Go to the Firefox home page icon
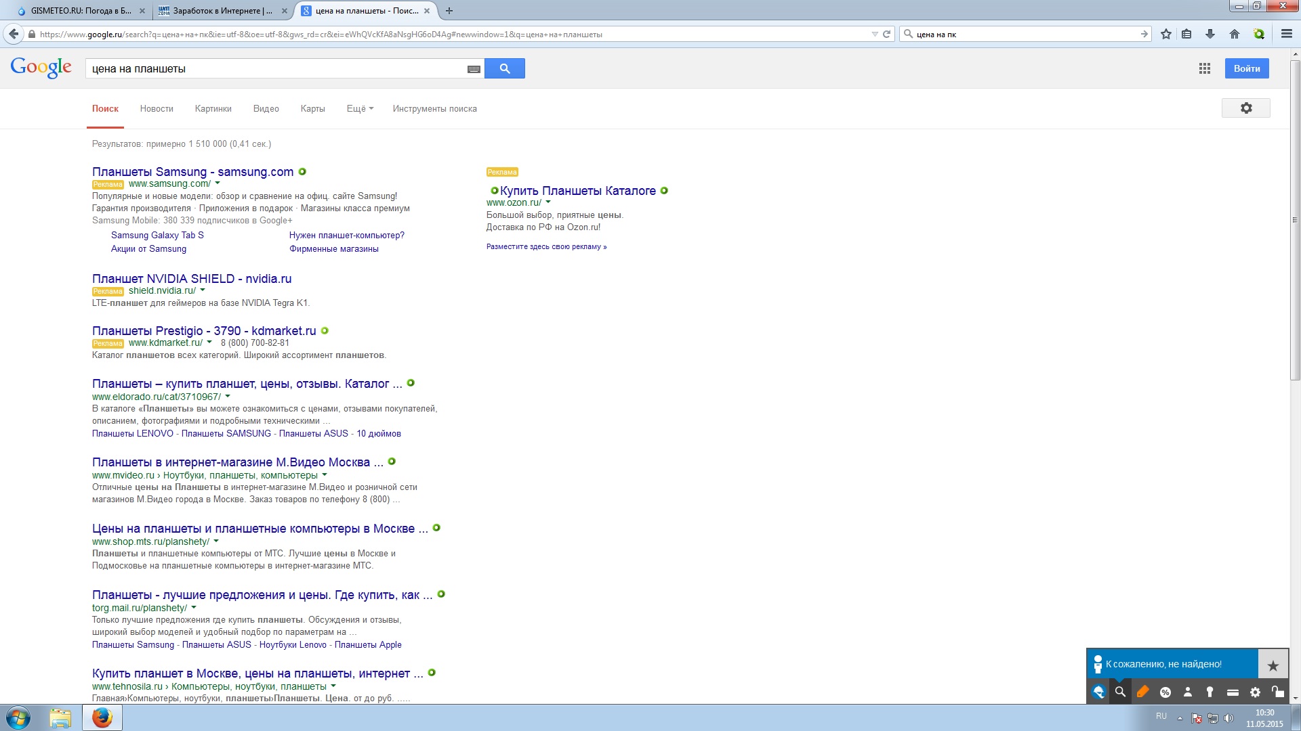Screen dimensions: 1301x731 1235,34
